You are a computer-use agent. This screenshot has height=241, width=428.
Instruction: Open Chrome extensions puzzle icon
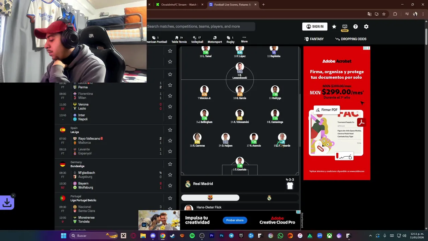(x=395, y=14)
